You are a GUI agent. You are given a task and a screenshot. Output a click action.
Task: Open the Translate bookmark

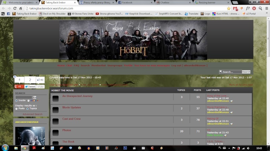coord(191,14)
